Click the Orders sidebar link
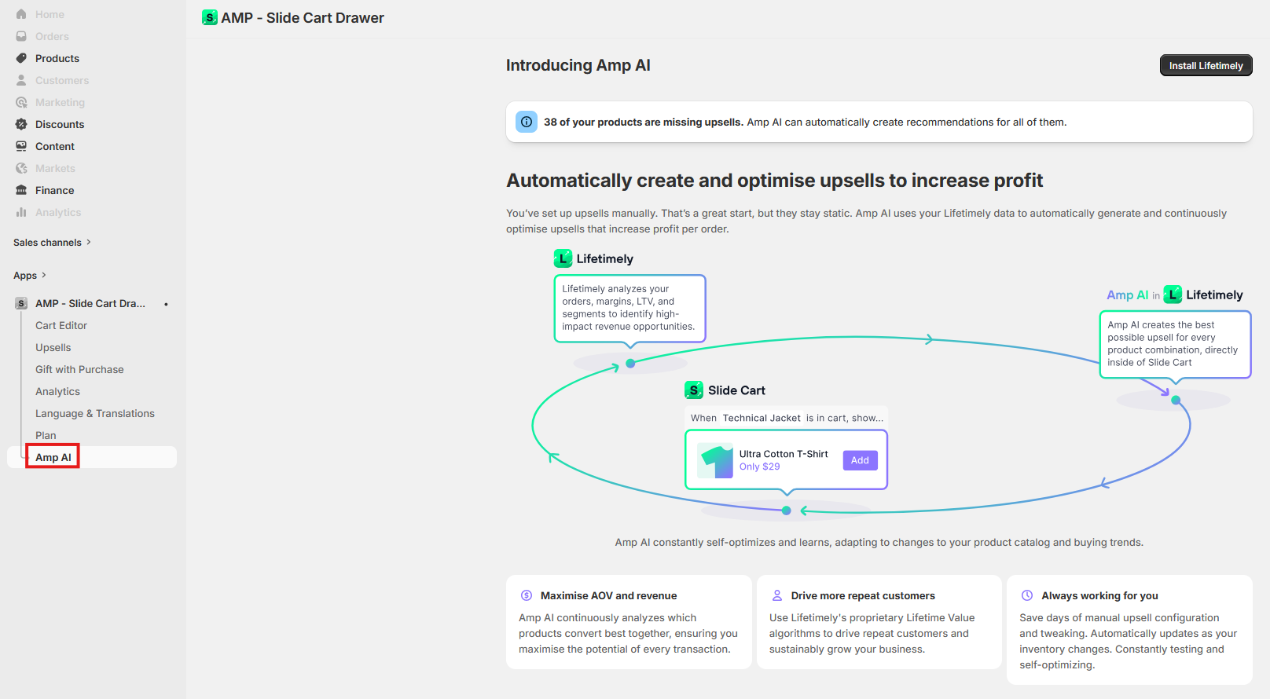Image resolution: width=1270 pixels, height=699 pixels. pyautogui.click(x=52, y=36)
